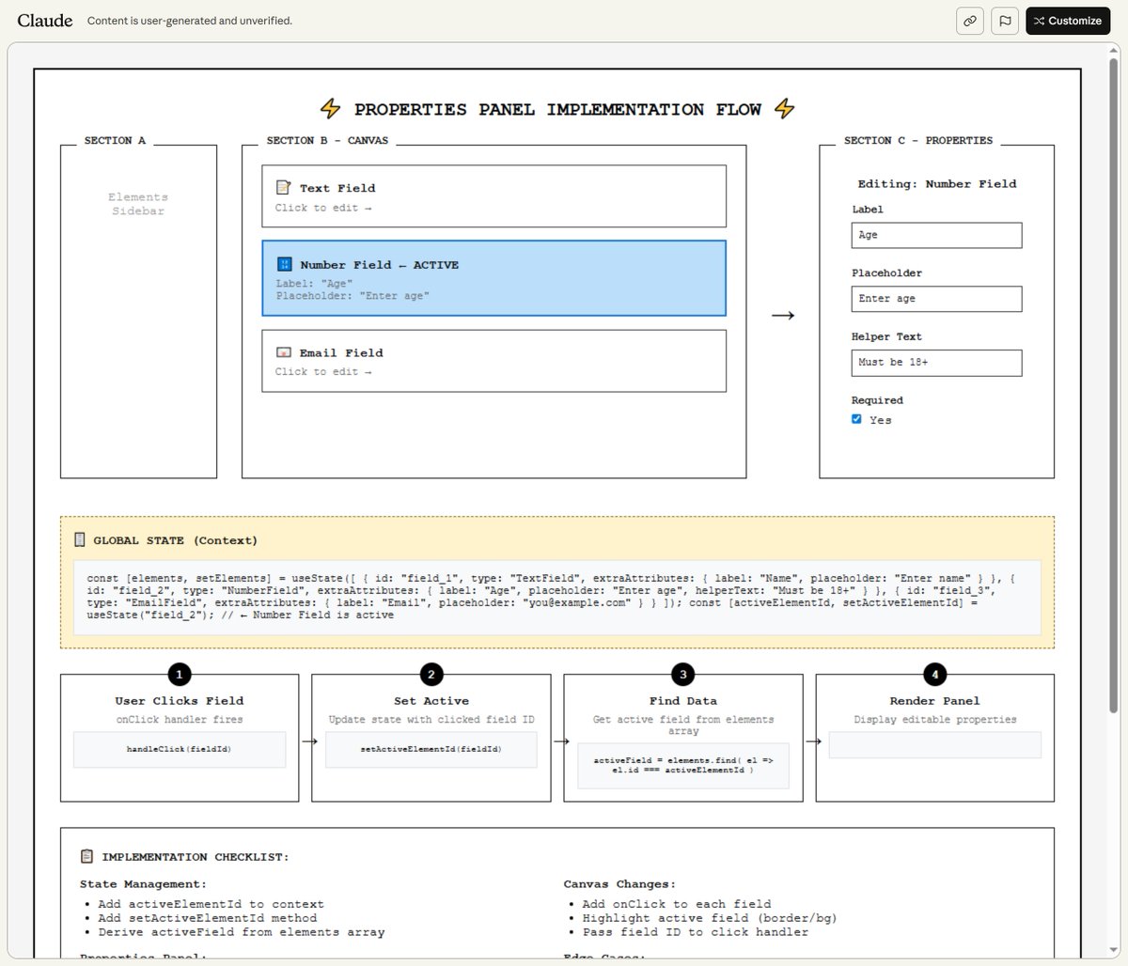
Task: Click the Section C - Properties label
Action: tap(918, 140)
